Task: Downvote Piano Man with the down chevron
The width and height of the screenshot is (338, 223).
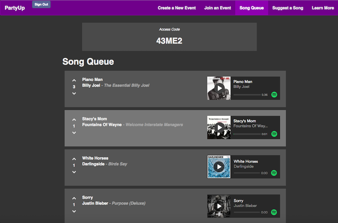Action: click(74, 93)
